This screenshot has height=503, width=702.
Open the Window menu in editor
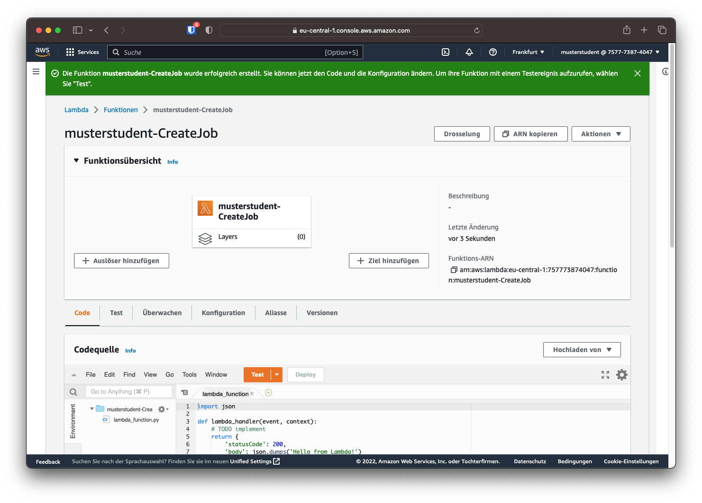click(x=216, y=375)
